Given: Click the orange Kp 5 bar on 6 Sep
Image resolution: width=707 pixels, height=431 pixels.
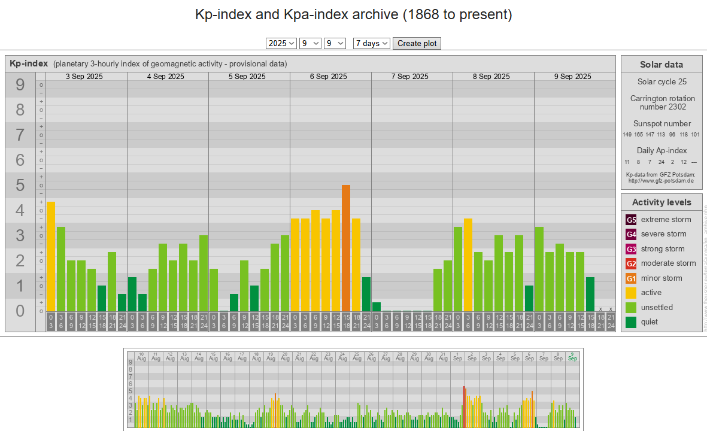Looking at the screenshot, I should coord(346,248).
